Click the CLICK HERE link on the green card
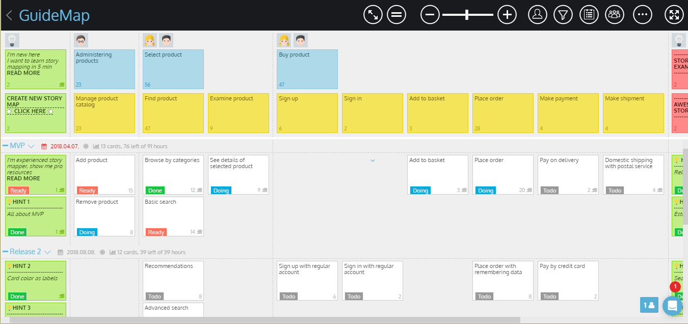This screenshot has height=324, width=688. tap(30, 111)
